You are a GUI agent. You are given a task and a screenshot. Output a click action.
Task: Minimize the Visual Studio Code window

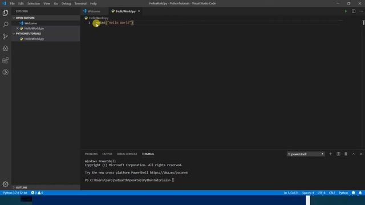338,3
